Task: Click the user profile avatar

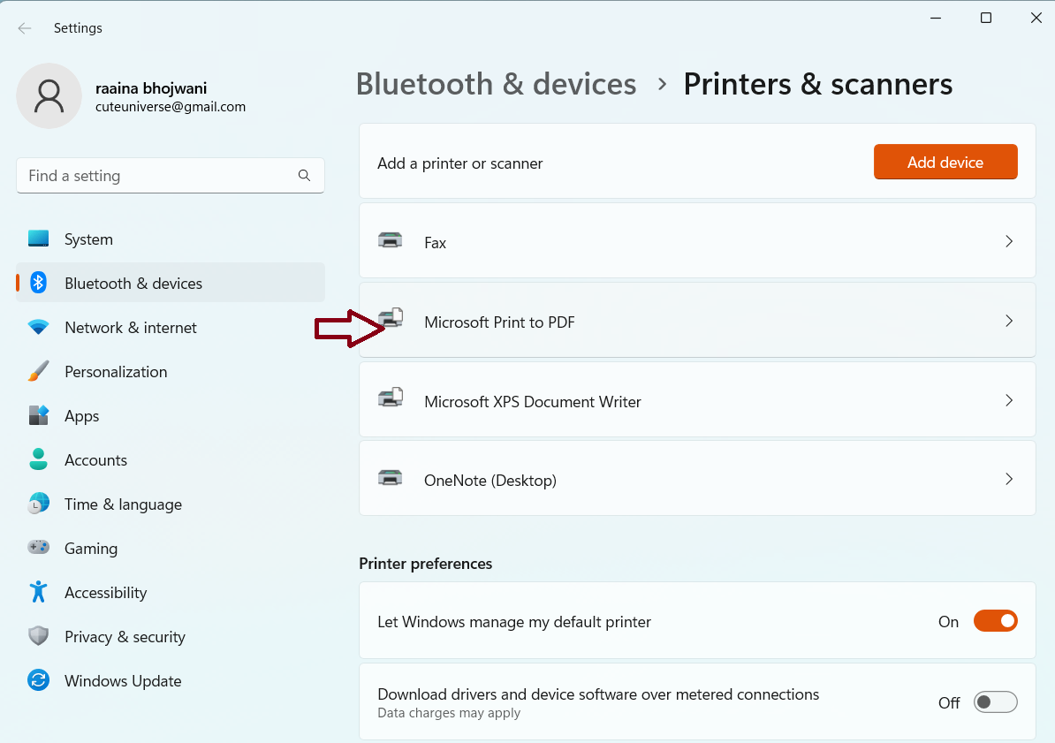Action: click(49, 95)
